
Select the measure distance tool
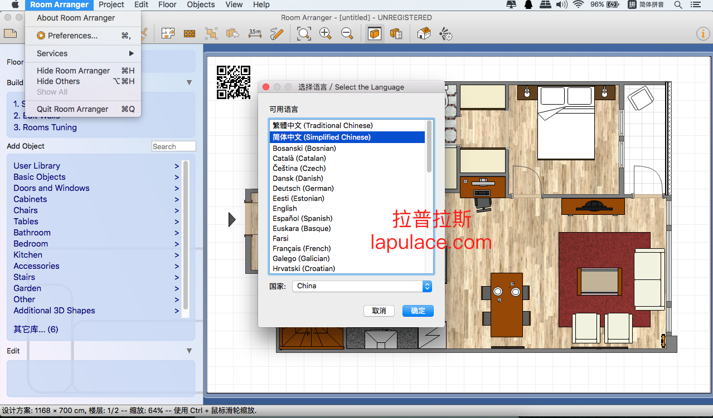coord(255,33)
